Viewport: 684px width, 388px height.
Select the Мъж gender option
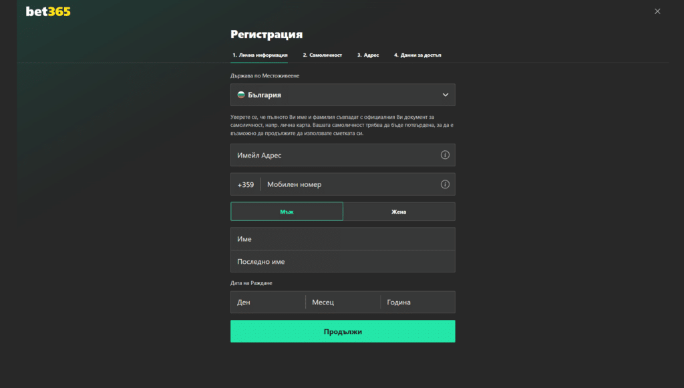click(287, 212)
